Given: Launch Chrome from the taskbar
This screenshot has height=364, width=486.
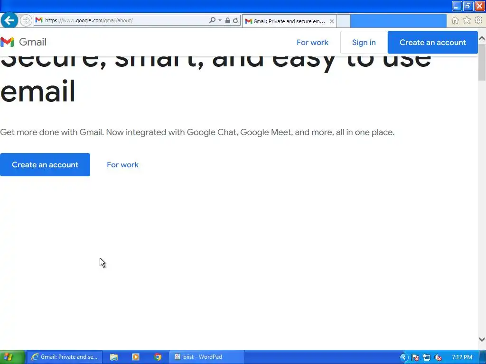Looking at the screenshot, I should (x=158, y=357).
